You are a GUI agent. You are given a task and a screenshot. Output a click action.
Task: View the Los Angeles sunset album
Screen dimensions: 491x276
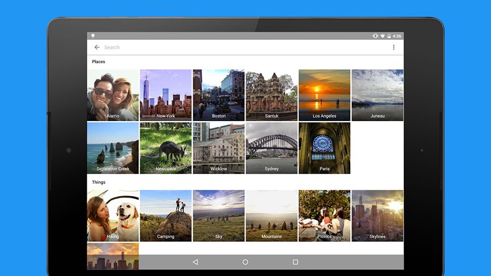[325, 95]
